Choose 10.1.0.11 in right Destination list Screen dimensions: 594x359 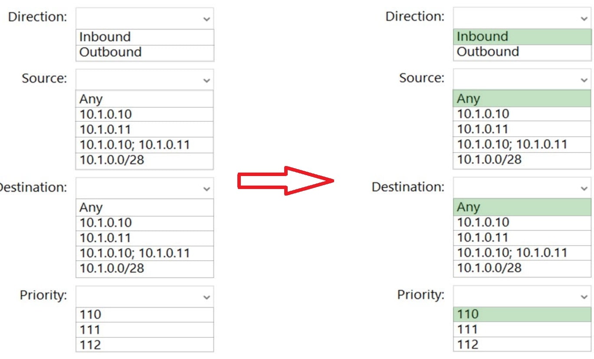tap(522, 238)
